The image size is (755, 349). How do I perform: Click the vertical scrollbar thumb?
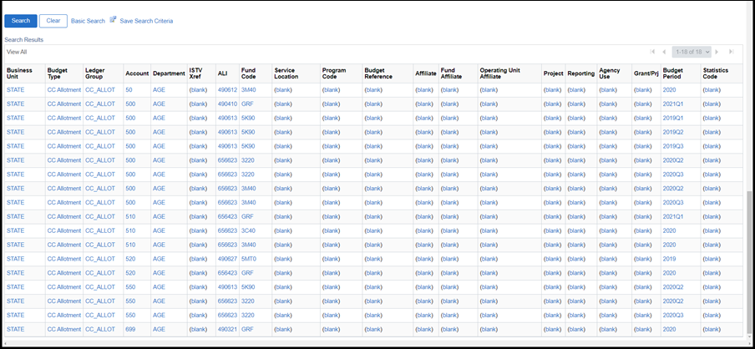point(747,261)
